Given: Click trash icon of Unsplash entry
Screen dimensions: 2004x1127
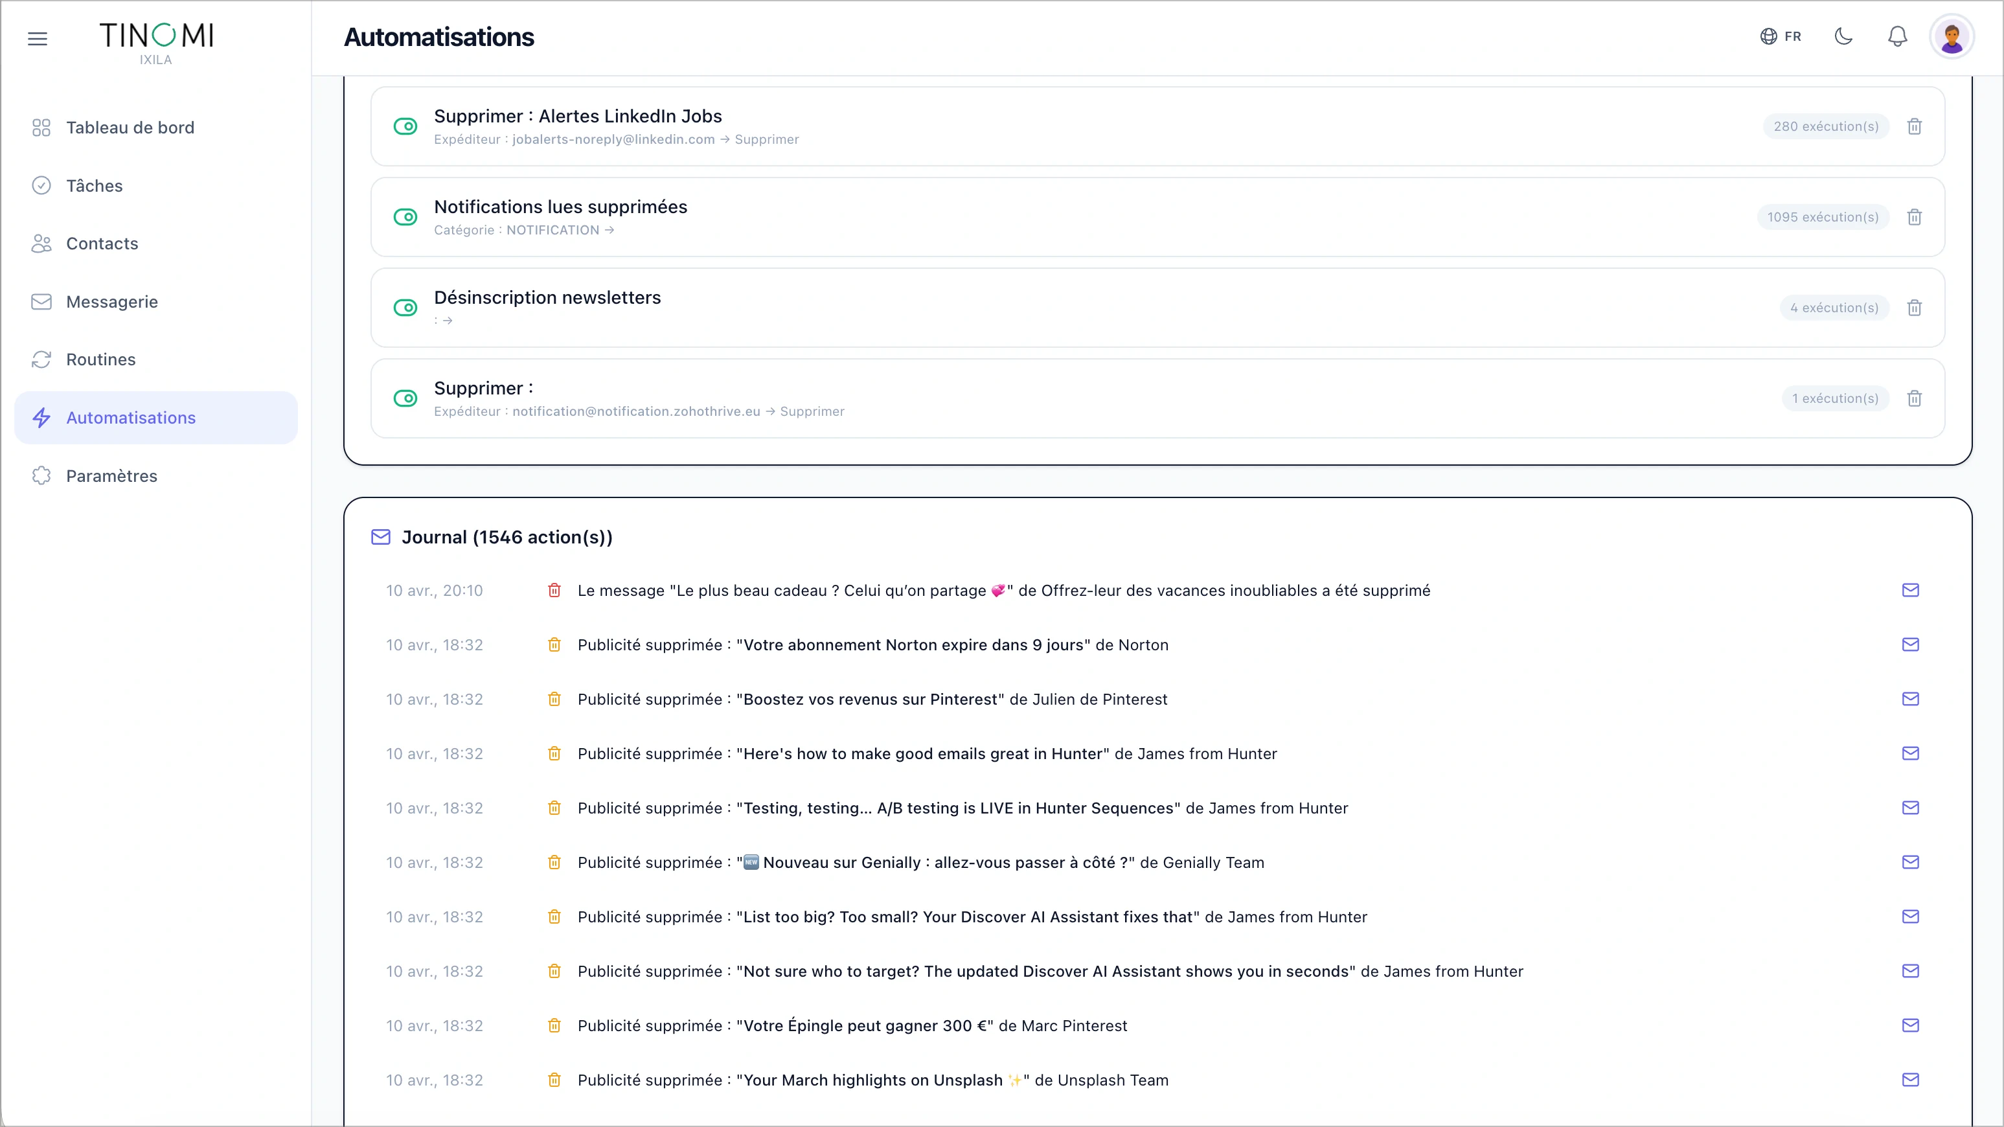Looking at the screenshot, I should 554,1080.
